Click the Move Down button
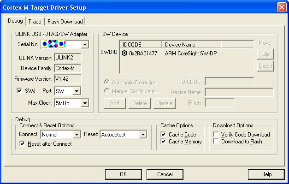The width and height of the screenshot is (289, 184). [265, 66]
